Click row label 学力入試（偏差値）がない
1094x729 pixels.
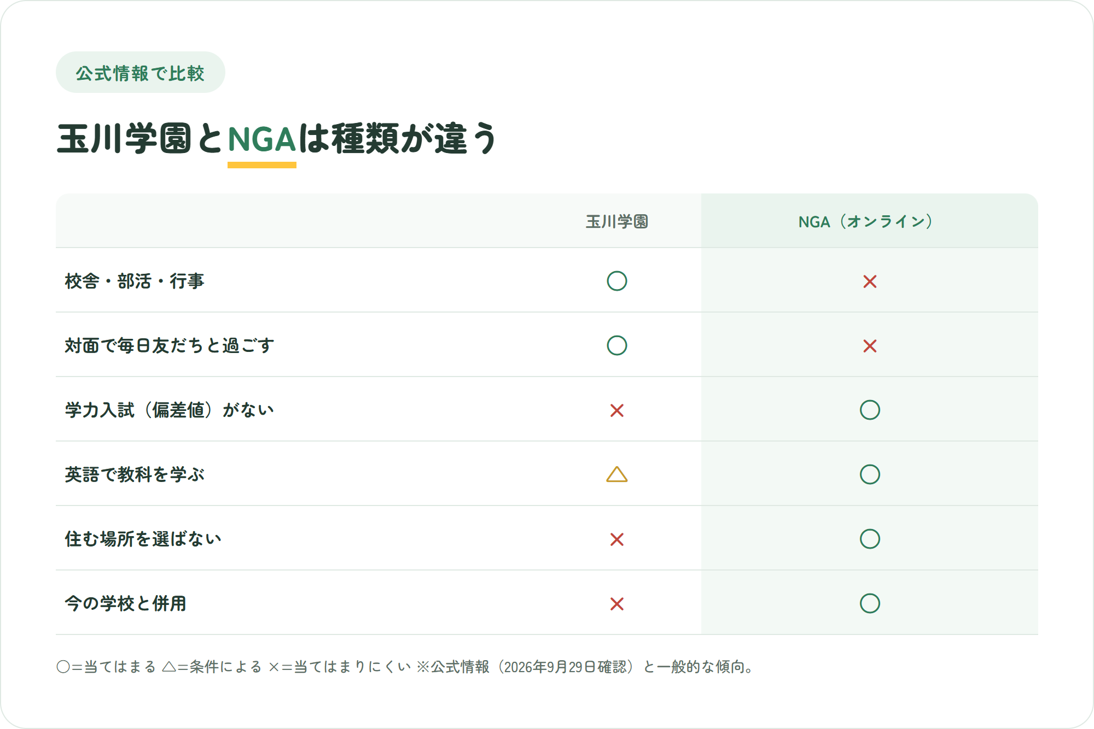click(170, 410)
